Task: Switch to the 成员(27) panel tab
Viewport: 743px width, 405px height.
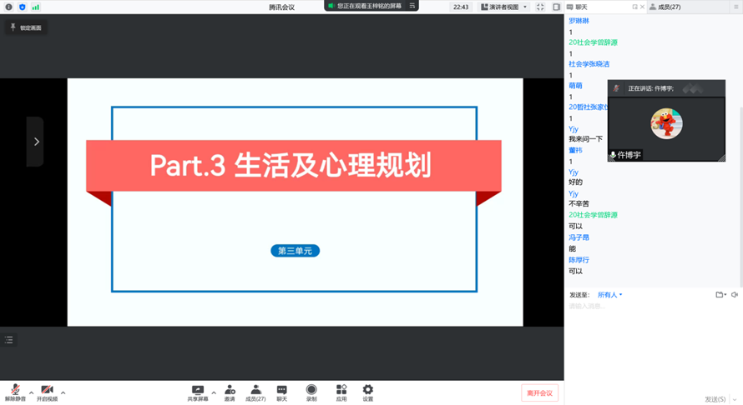Action: pyautogui.click(x=665, y=7)
